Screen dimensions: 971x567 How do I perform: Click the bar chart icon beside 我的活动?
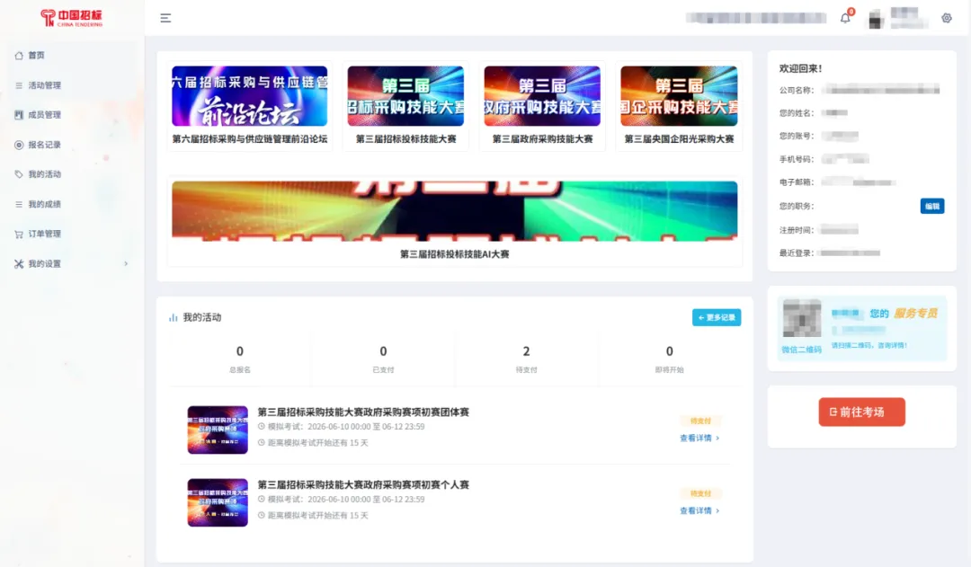[x=173, y=317]
